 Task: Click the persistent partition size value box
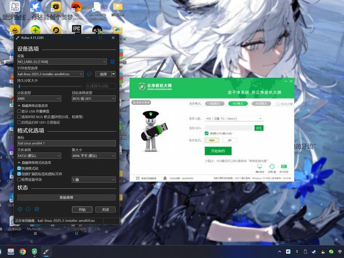101,86
